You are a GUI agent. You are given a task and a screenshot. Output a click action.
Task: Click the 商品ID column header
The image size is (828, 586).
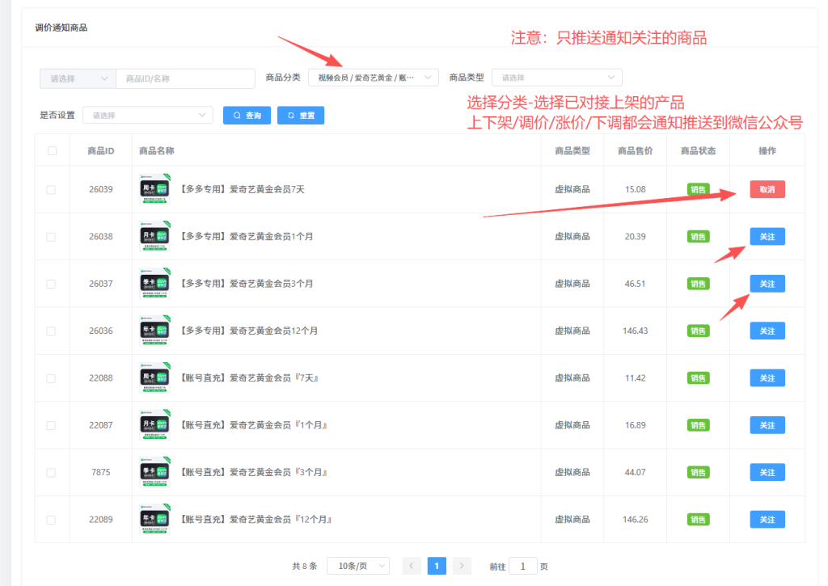(x=101, y=151)
